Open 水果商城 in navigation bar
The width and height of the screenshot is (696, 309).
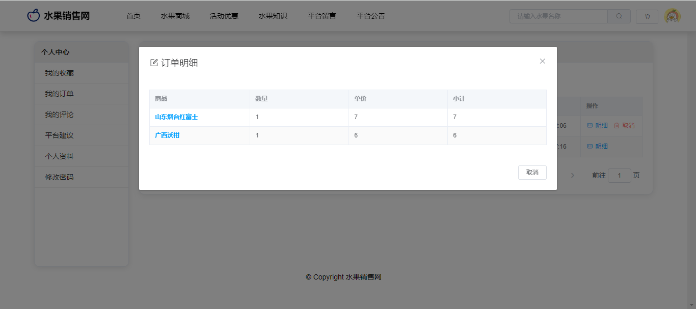pos(175,16)
